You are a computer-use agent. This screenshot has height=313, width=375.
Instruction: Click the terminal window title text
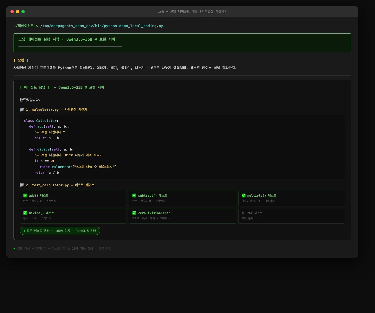[x=192, y=11]
